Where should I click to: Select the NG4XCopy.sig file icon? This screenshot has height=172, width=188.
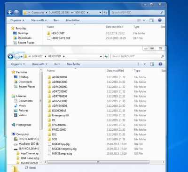49,144
